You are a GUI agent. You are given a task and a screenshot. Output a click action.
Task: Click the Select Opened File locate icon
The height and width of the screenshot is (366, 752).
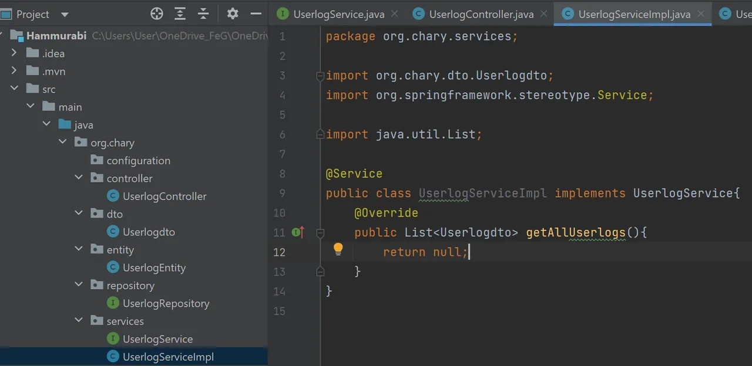coord(156,13)
